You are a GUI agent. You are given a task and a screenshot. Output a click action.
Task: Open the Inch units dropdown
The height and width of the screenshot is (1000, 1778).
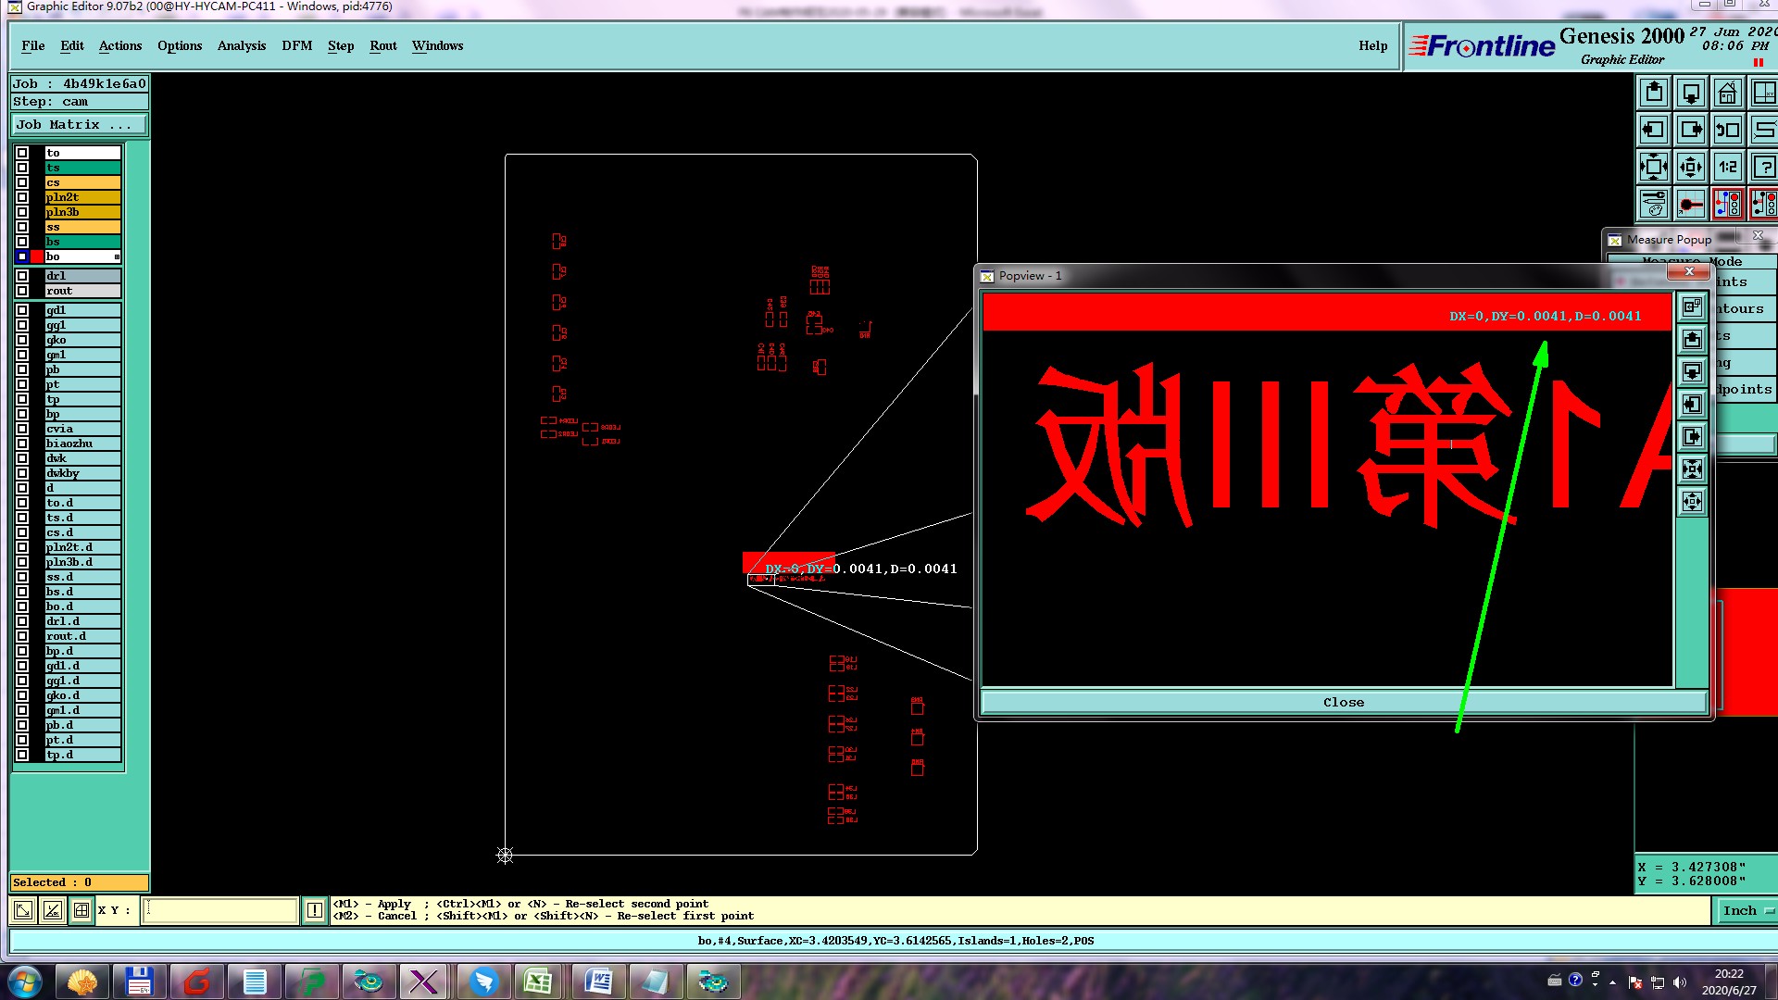1747,910
